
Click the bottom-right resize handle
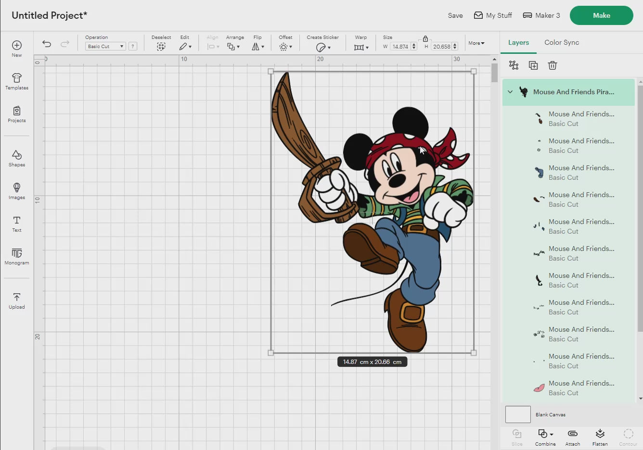pyautogui.click(x=474, y=353)
